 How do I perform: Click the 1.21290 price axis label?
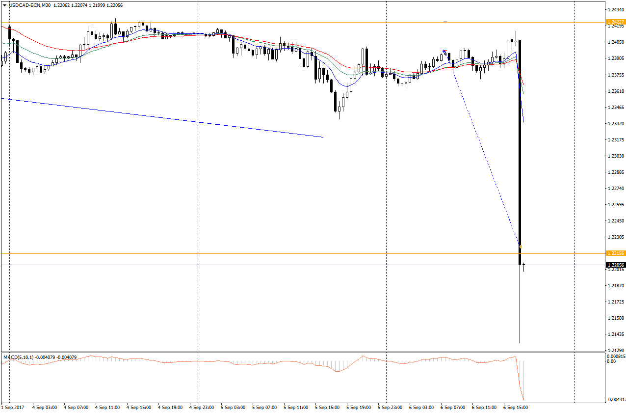[616, 350]
